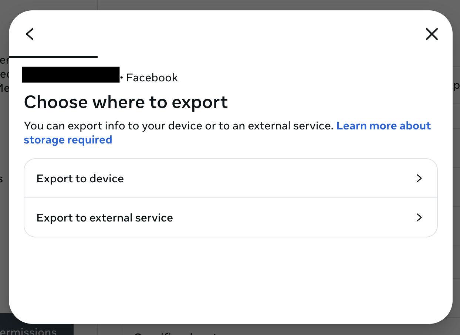Click the chevron beside Export to external service
This screenshot has height=335, width=460.
[x=419, y=218]
